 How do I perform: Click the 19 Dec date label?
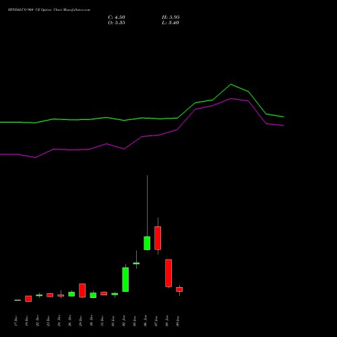tap(27, 321)
